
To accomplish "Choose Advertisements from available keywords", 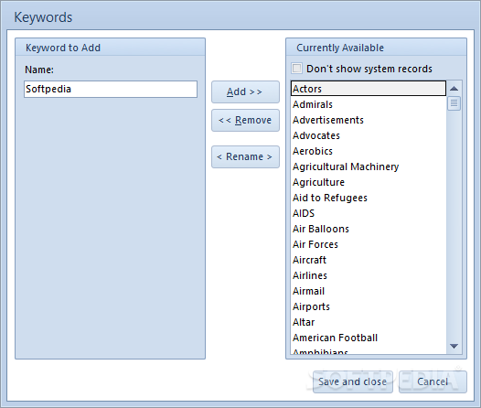I will coord(369,120).
